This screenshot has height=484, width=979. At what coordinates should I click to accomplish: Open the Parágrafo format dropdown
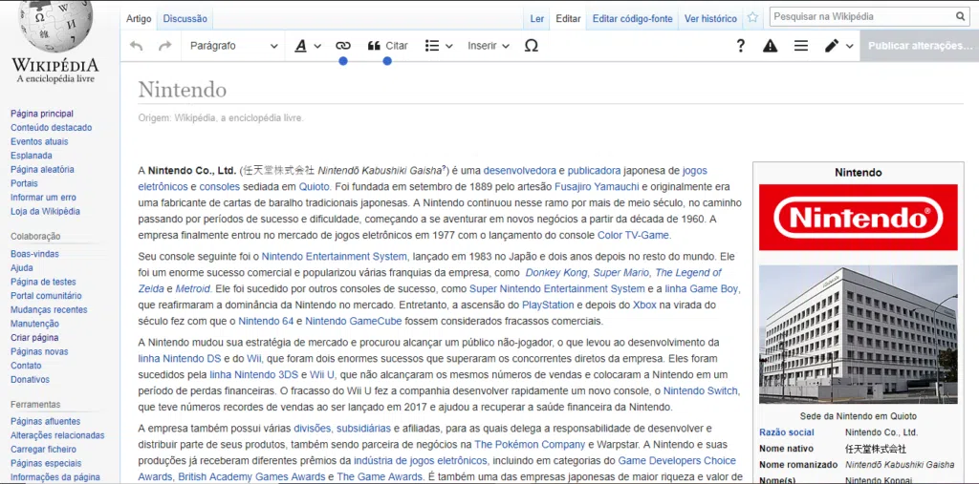[x=233, y=46]
